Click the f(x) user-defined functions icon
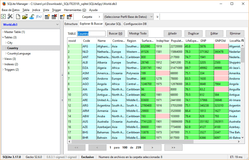 (39, 17)
